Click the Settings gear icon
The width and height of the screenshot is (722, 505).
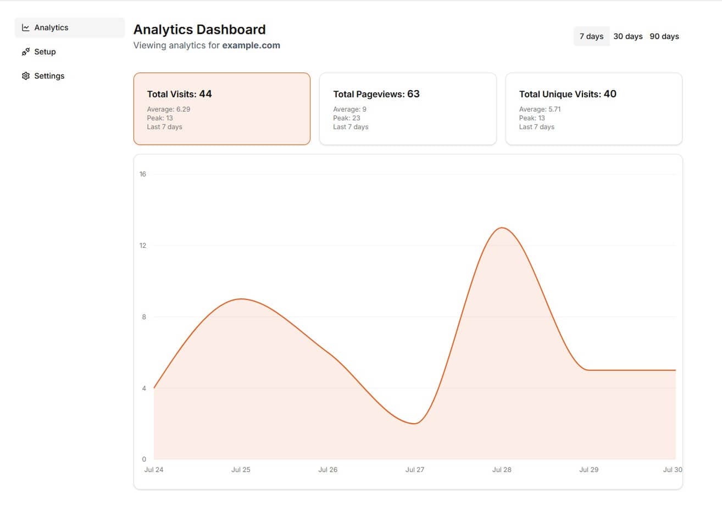(26, 76)
